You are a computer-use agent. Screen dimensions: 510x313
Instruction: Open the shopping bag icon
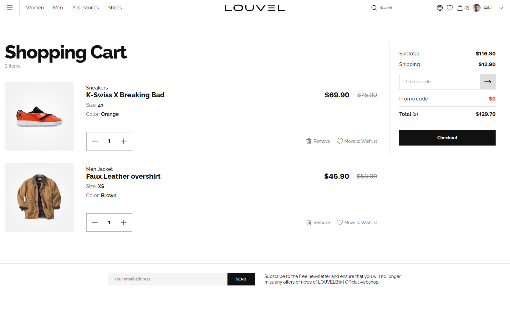460,8
